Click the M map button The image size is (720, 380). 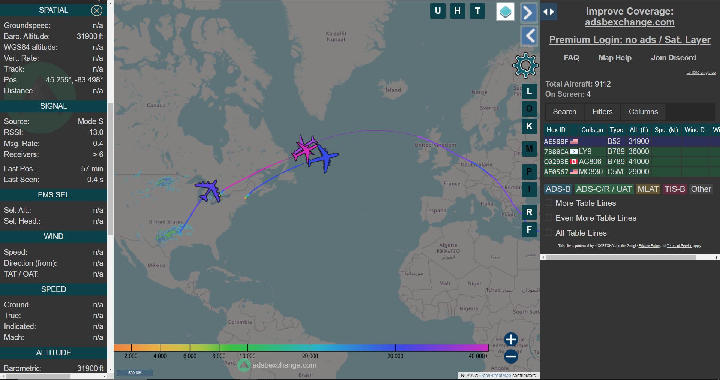tap(529, 149)
